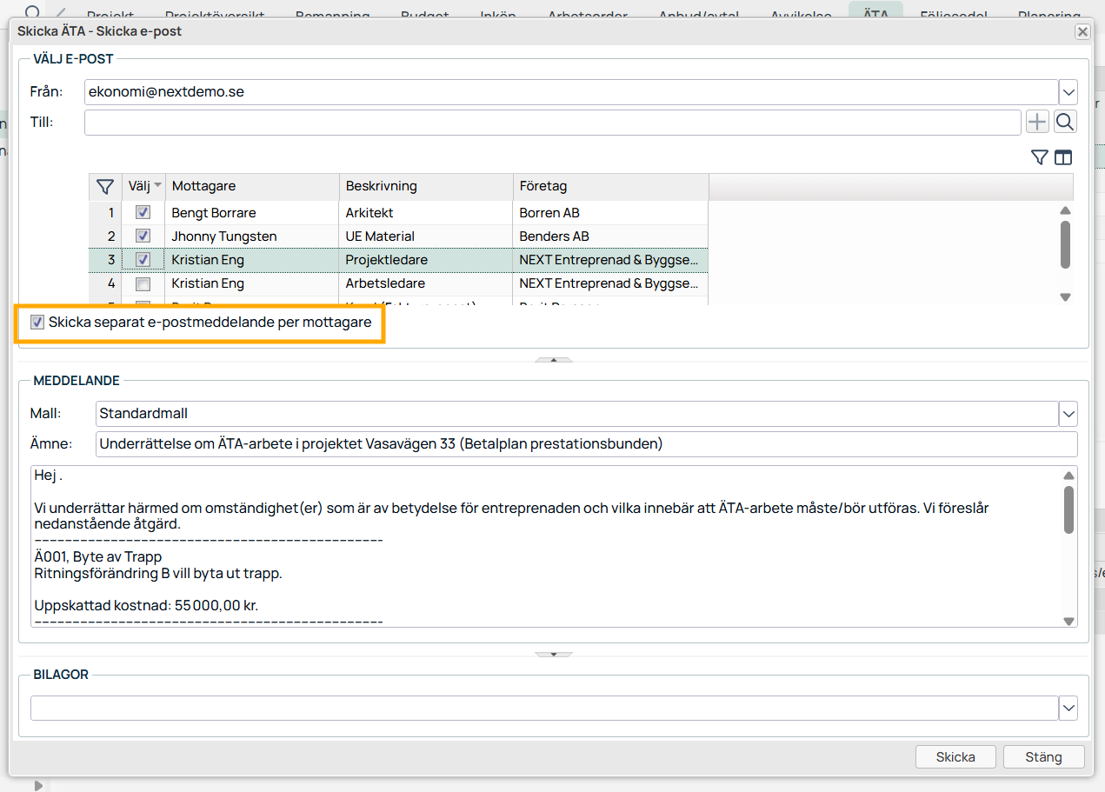1105x792 pixels.
Task: Click the Stäng button
Action: [1043, 756]
